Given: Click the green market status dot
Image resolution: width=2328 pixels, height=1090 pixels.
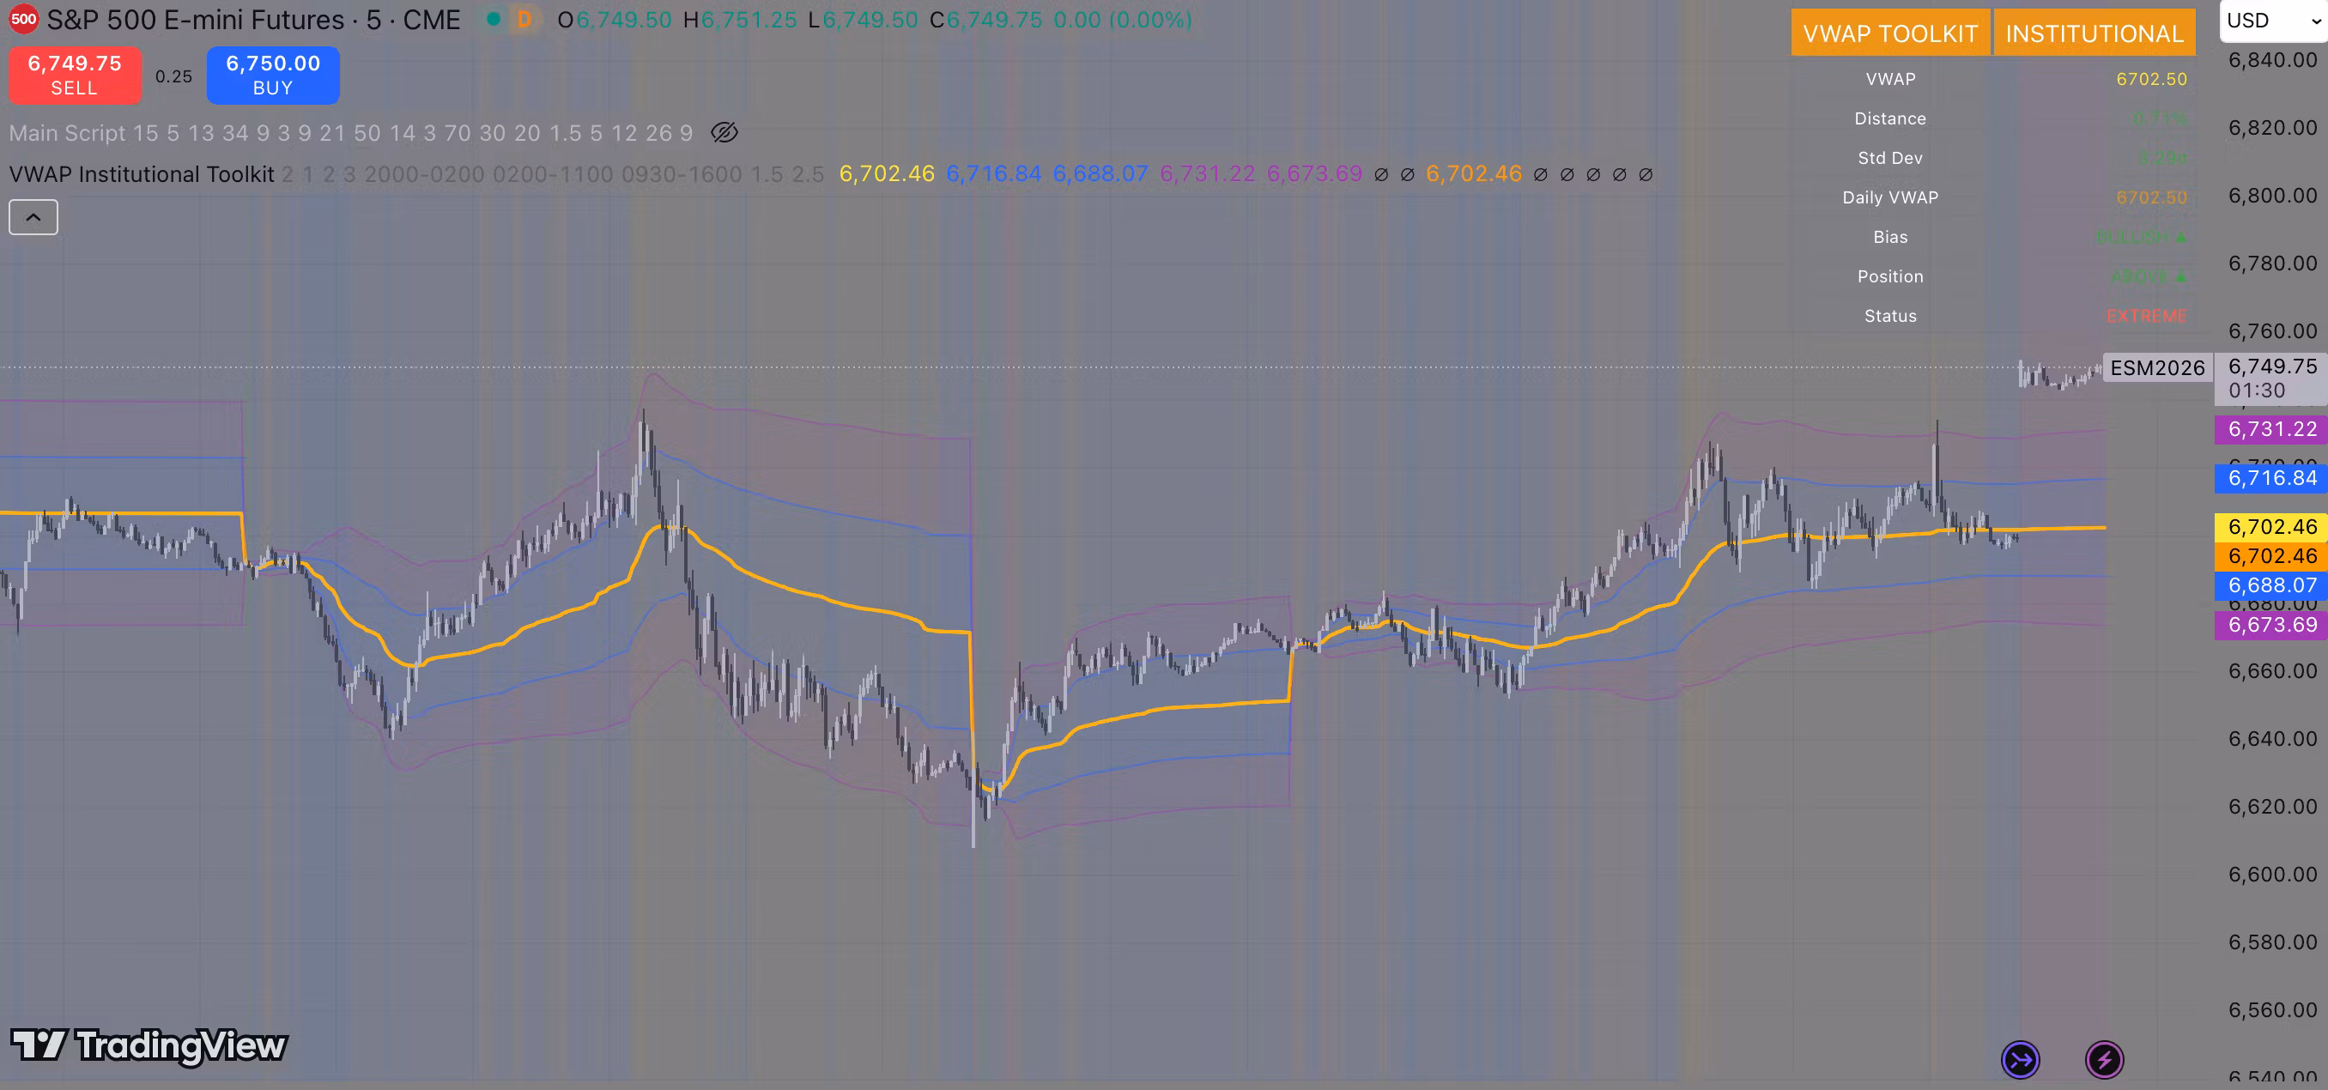Looking at the screenshot, I should pos(494,19).
